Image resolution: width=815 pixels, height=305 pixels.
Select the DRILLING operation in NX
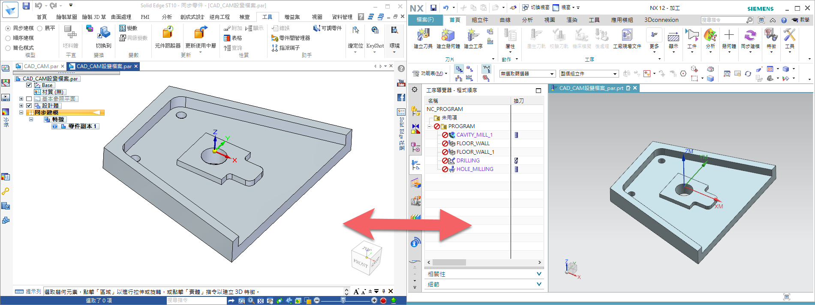[468, 161]
